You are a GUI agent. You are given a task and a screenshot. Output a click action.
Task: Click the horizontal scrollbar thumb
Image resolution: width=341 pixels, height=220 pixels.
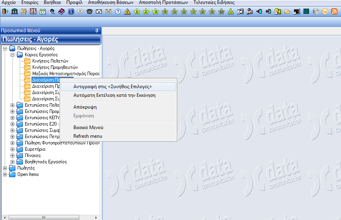tap(44, 218)
